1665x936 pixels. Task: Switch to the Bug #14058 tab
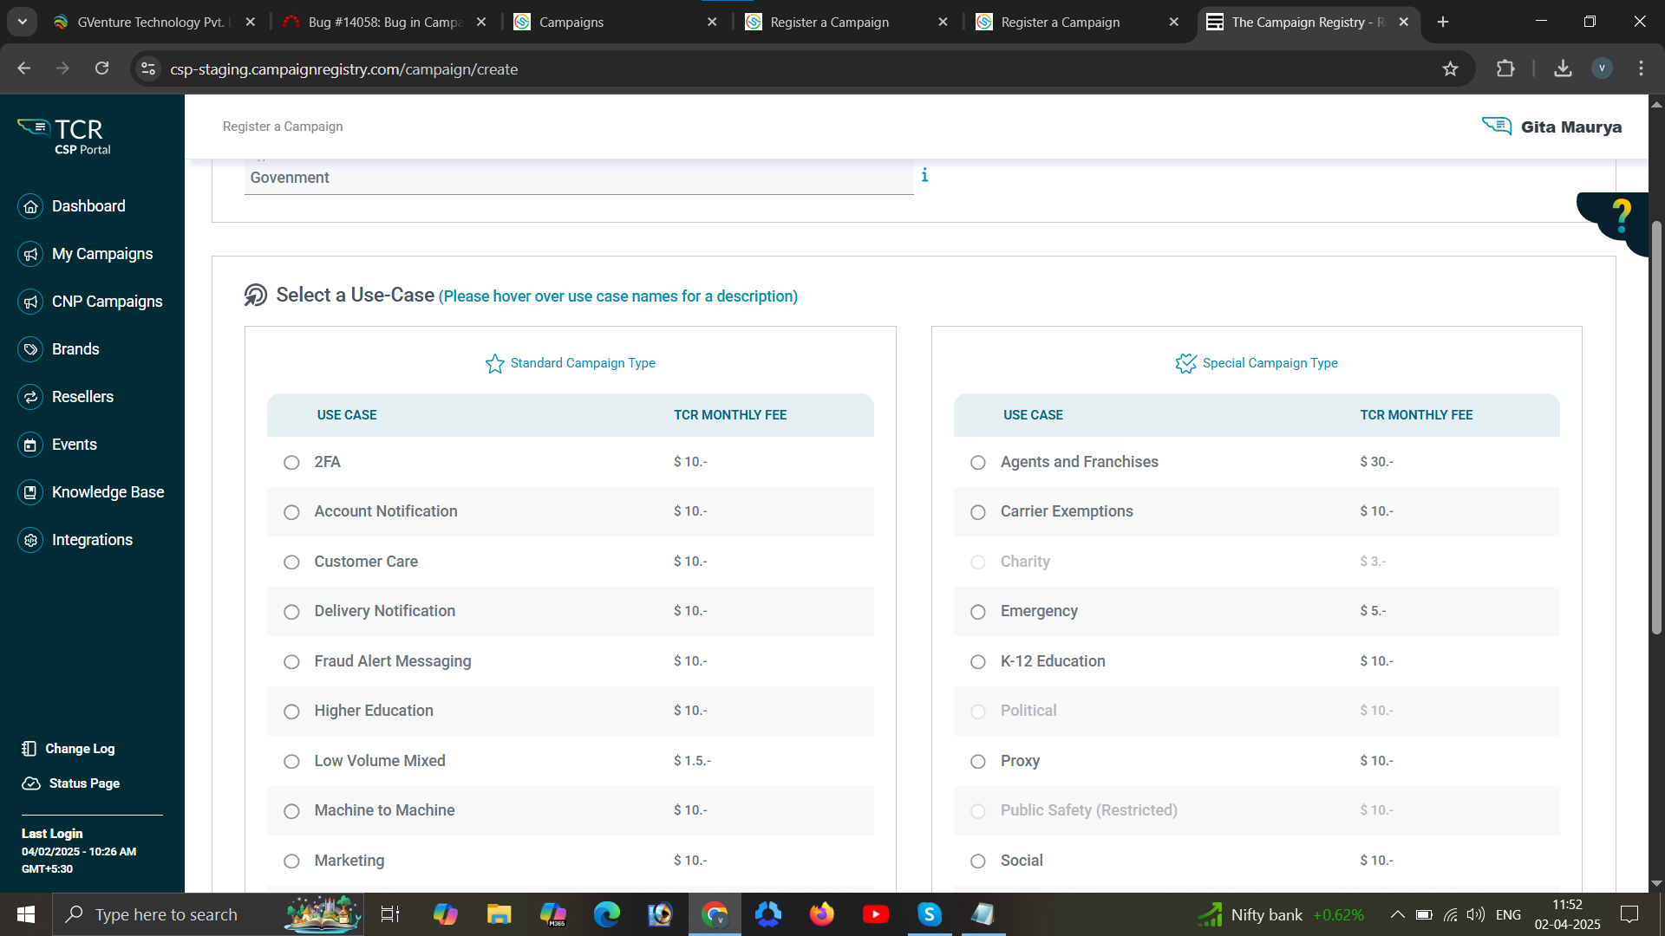point(385,22)
